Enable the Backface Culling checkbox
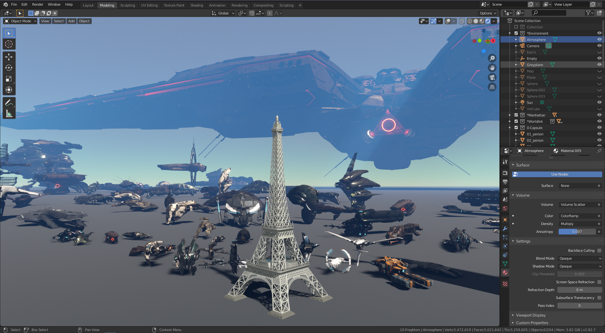This screenshot has height=333, width=605. (599, 250)
